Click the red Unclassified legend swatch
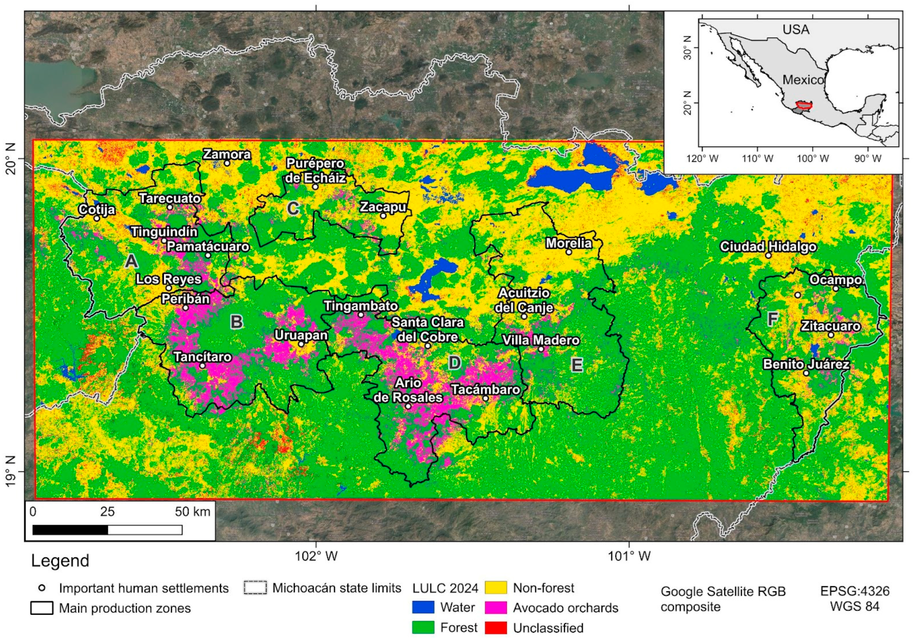Screen dimensions: 914x638 496,628
